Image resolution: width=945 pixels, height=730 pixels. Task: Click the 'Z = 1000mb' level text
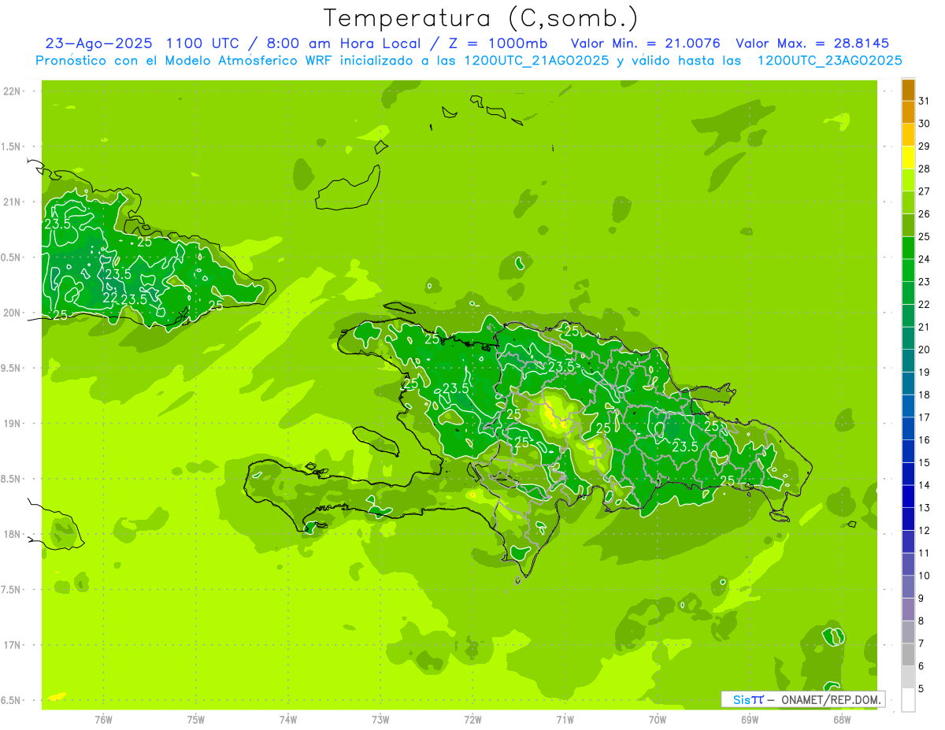point(498,44)
